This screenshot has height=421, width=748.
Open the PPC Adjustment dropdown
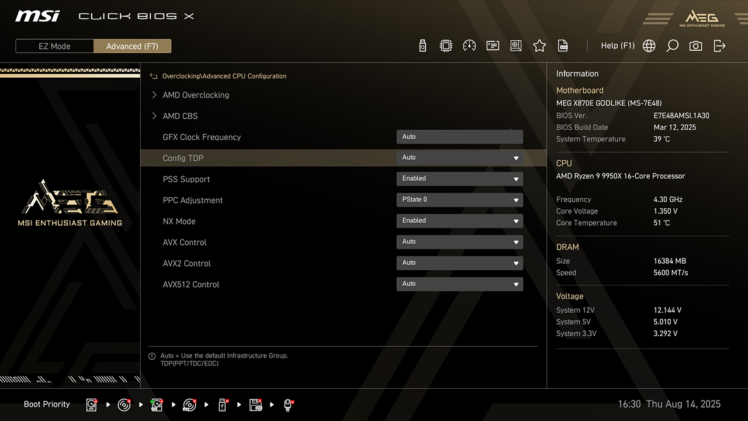tap(460, 200)
